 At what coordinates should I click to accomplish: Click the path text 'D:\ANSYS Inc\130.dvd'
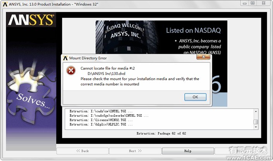pos(106,74)
